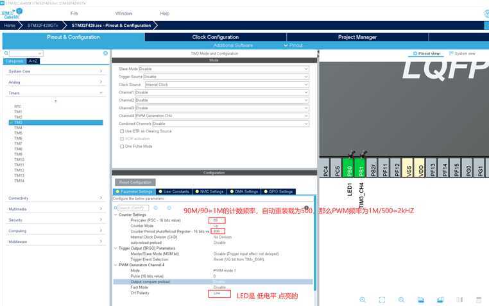Open the categories panel gear settings

105,53
